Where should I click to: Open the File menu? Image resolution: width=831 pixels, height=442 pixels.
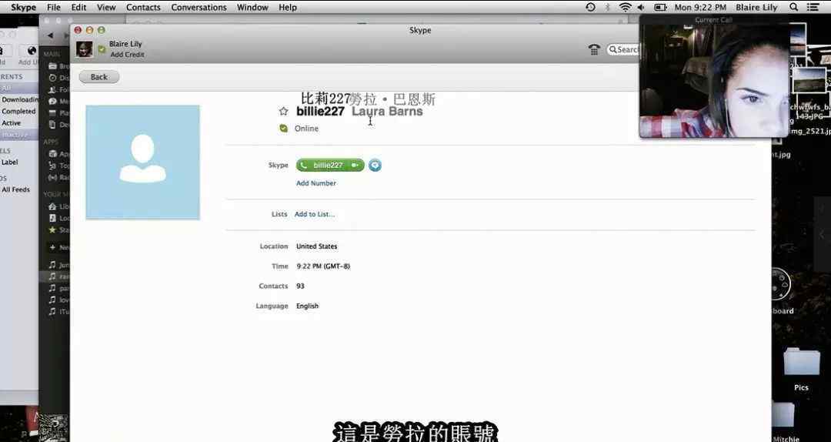coord(54,8)
